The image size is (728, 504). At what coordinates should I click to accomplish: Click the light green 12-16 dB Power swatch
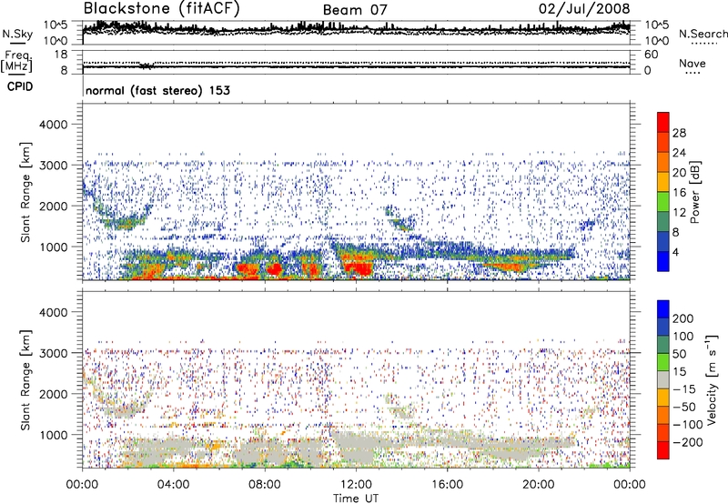pyautogui.click(x=663, y=201)
